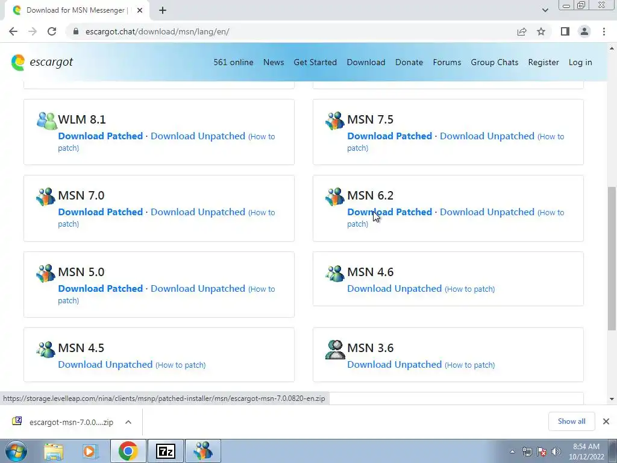Open the Chrome profile avatar icon

click(584, 31)
